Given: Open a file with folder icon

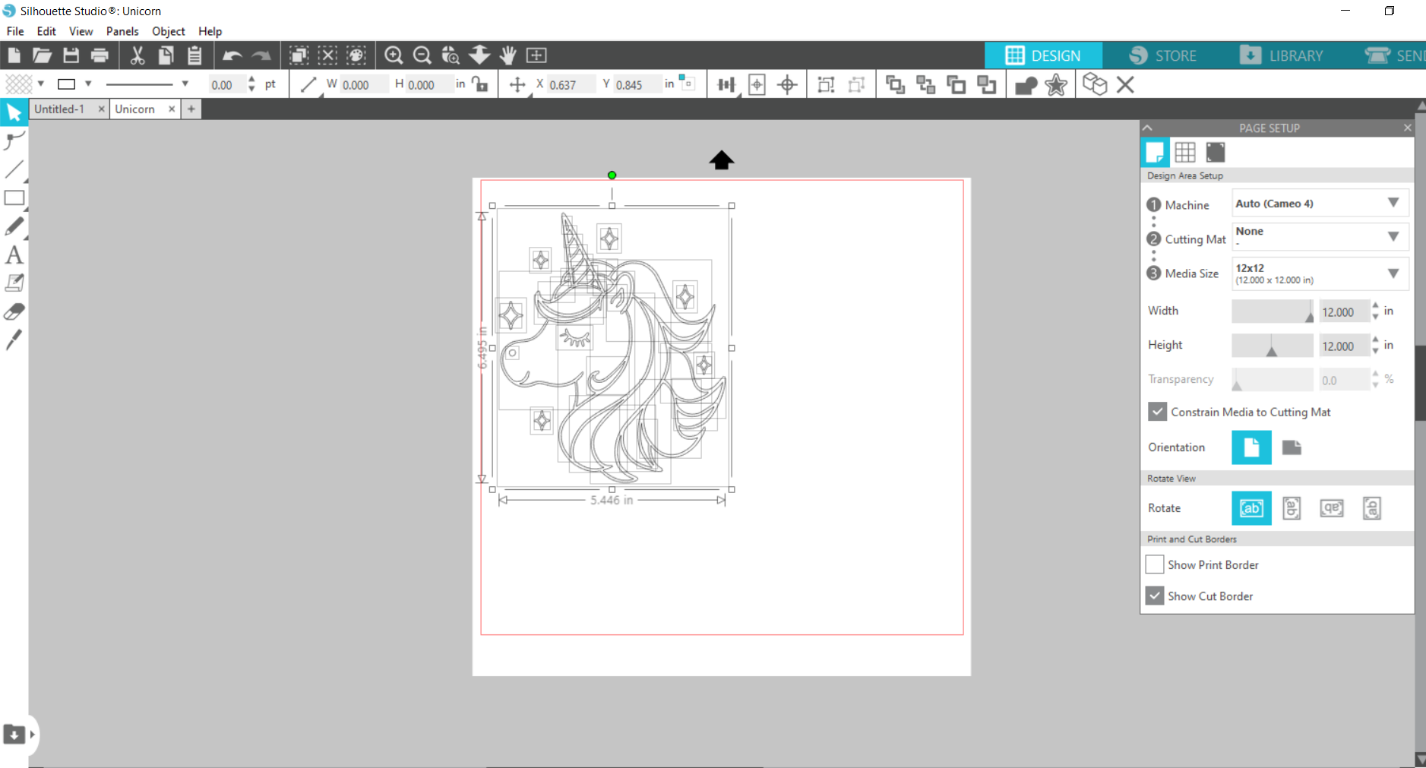Looking at the screenshot, I should point(42,55).
